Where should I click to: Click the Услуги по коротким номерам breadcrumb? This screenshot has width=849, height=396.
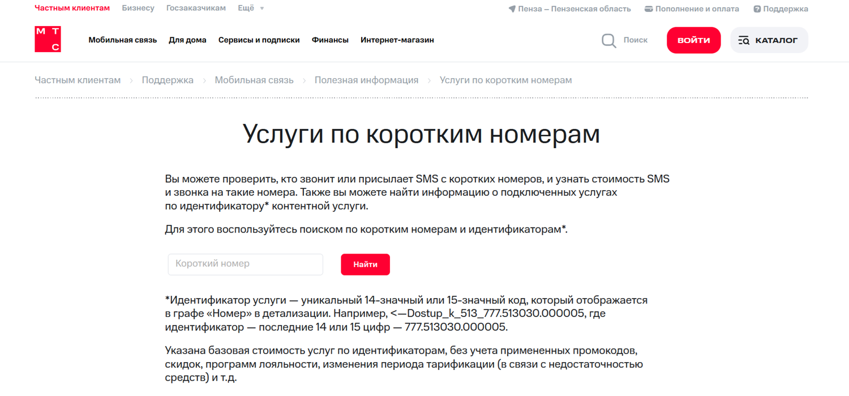pyautogui.click(x=506, y=80)
